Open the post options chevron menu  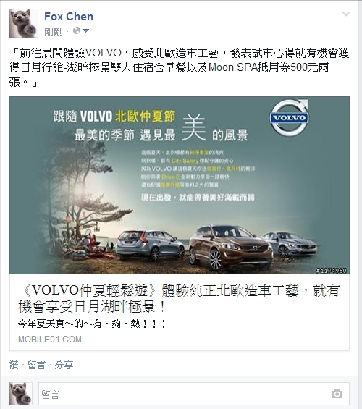pyautogui.click(x=346, y=14)
